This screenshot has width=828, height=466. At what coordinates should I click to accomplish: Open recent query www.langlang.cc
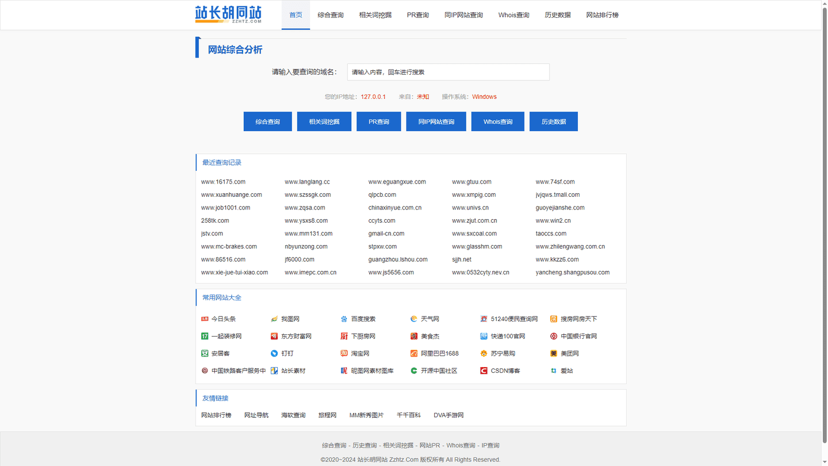point(307,182)
